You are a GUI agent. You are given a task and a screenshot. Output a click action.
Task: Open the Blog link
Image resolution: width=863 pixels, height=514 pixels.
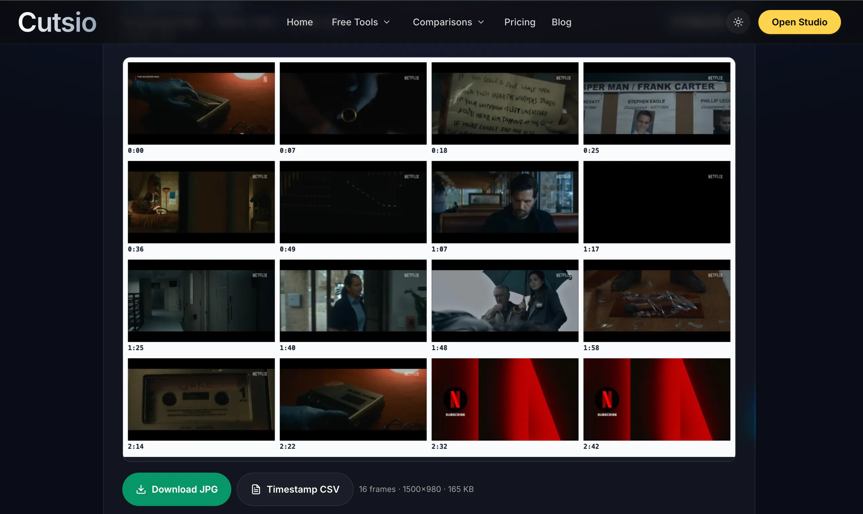pos(561,22)
